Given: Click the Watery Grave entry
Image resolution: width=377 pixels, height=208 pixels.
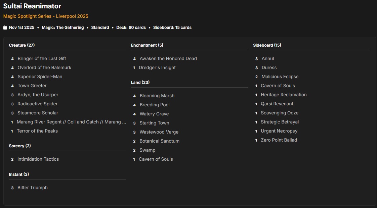Looking at the screenshot, I should [x=154, y=114].
